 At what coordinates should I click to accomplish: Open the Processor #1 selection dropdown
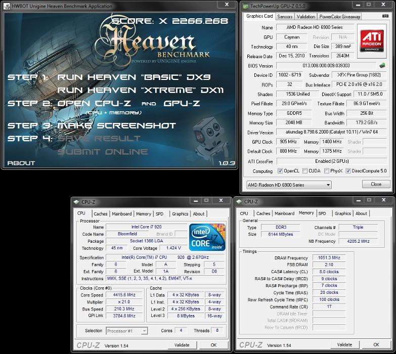coord(127,331)
